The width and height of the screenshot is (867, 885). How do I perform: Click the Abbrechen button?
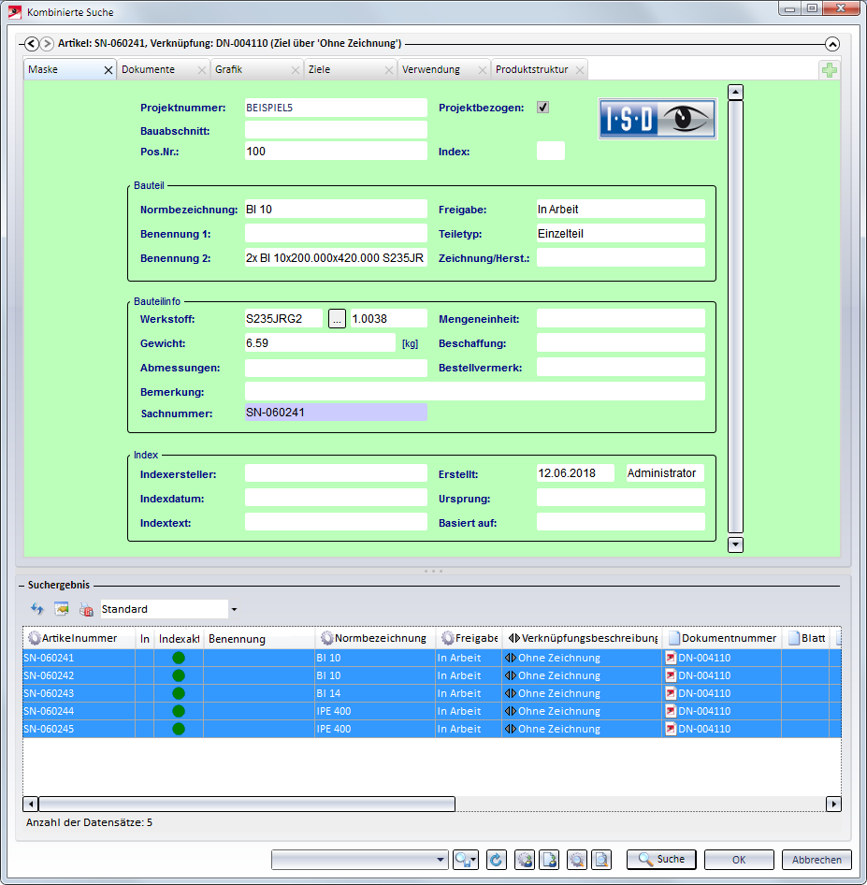tap(816, 860)
